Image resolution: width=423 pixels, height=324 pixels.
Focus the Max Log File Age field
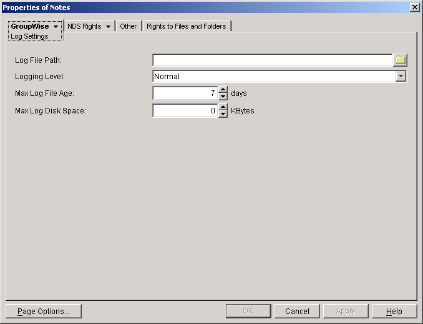(x=185, y=93)
